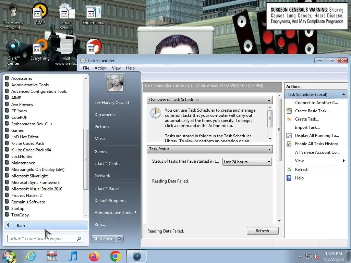Screen dimensions: 351x263
Task: Open xDark Panel from the Start menu
Action: (107, 189)
